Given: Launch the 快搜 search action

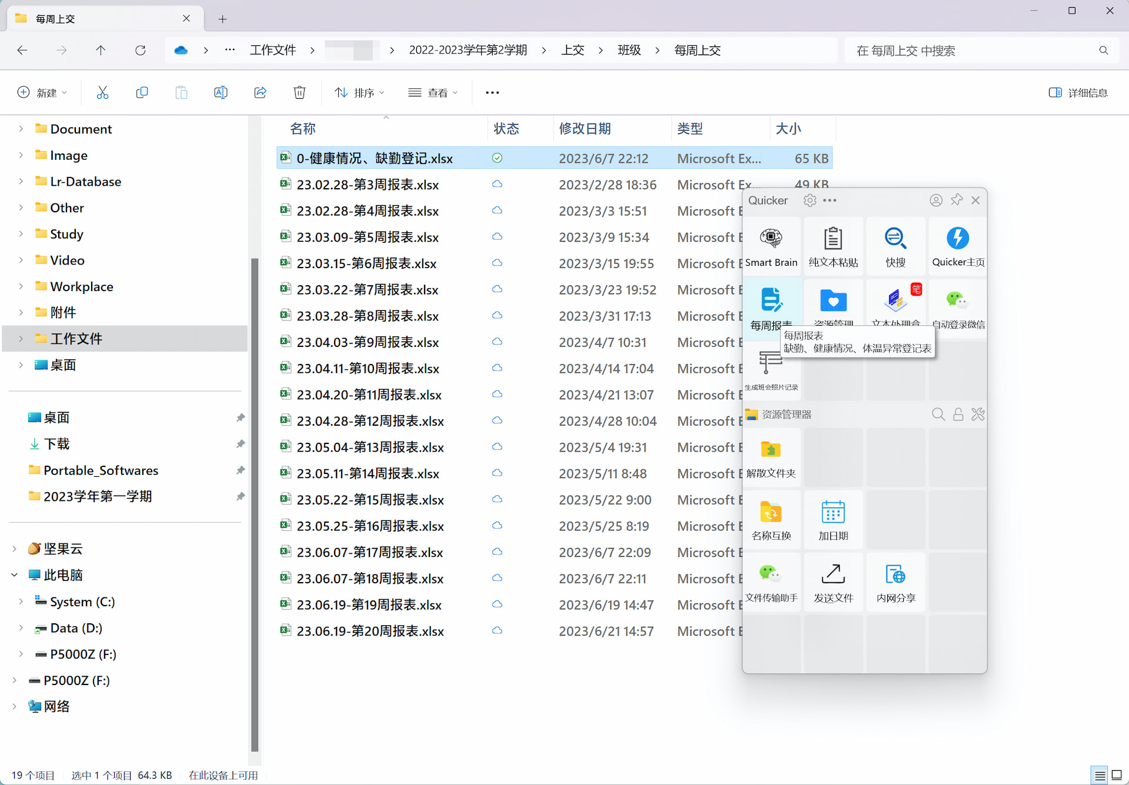Looking at the screenshot, I should (896, 246).
